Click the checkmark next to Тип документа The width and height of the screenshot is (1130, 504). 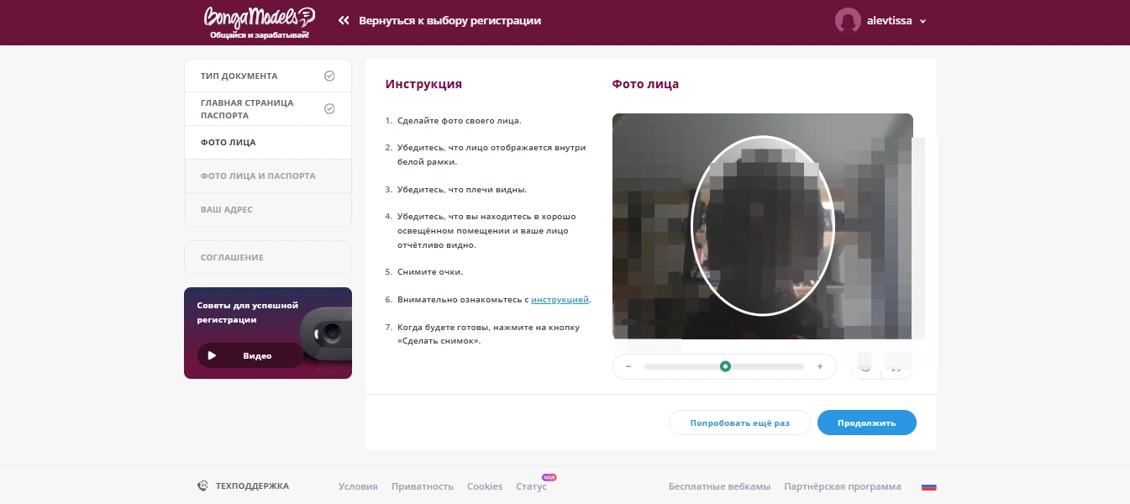point(329,76)
